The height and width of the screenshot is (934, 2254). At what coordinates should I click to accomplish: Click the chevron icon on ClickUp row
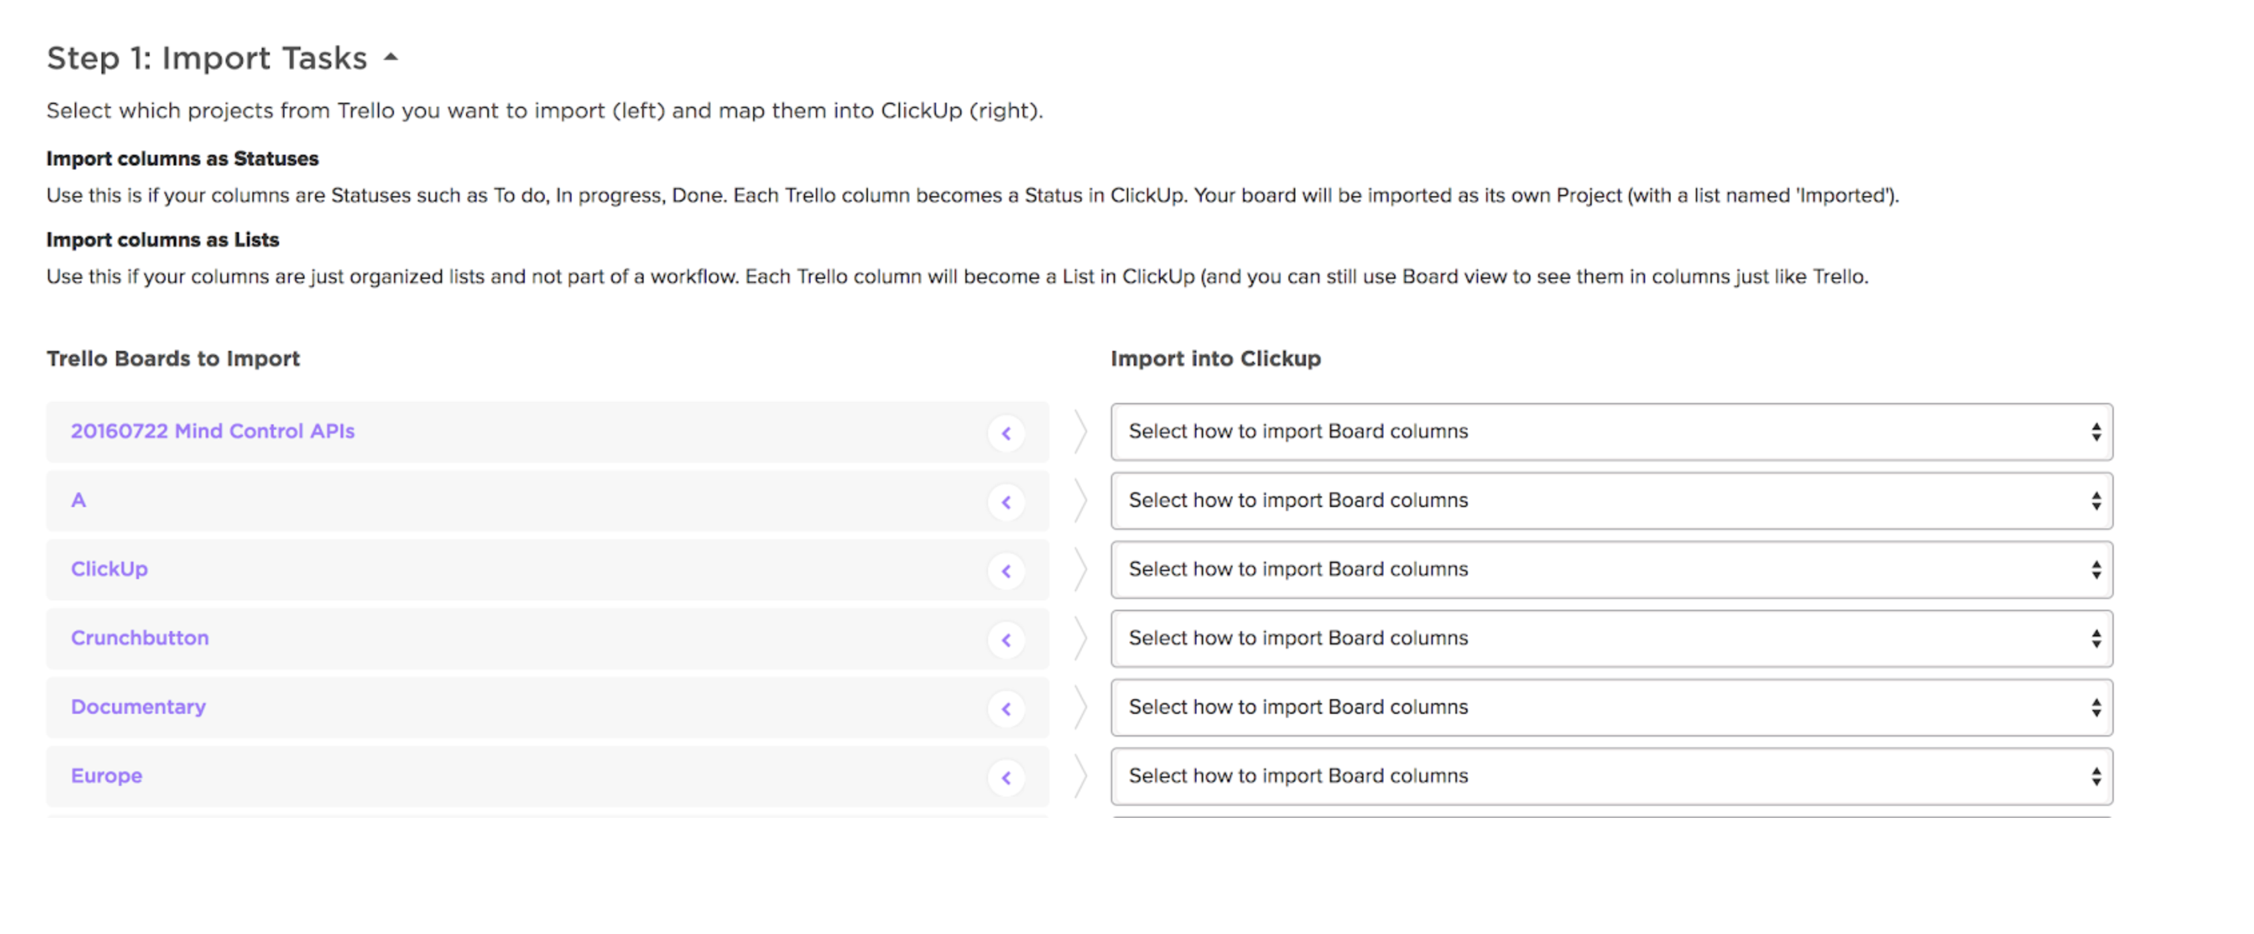(1006, 571)
